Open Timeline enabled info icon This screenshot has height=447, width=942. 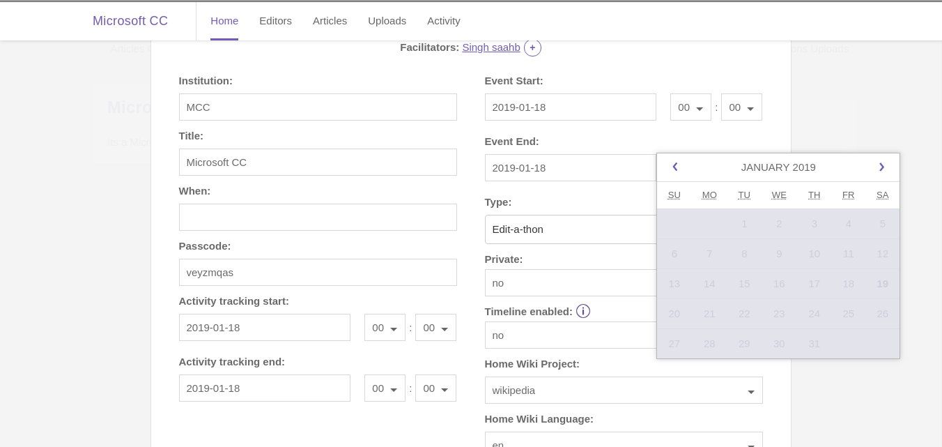(583, 311)
